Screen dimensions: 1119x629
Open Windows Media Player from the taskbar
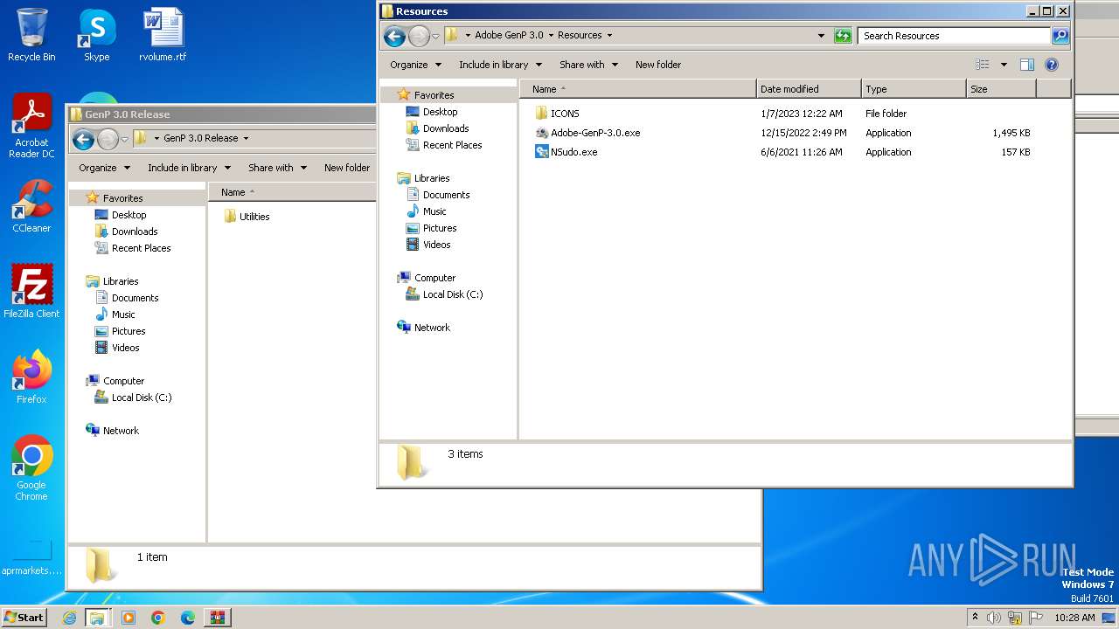click(x=129, y=618)
